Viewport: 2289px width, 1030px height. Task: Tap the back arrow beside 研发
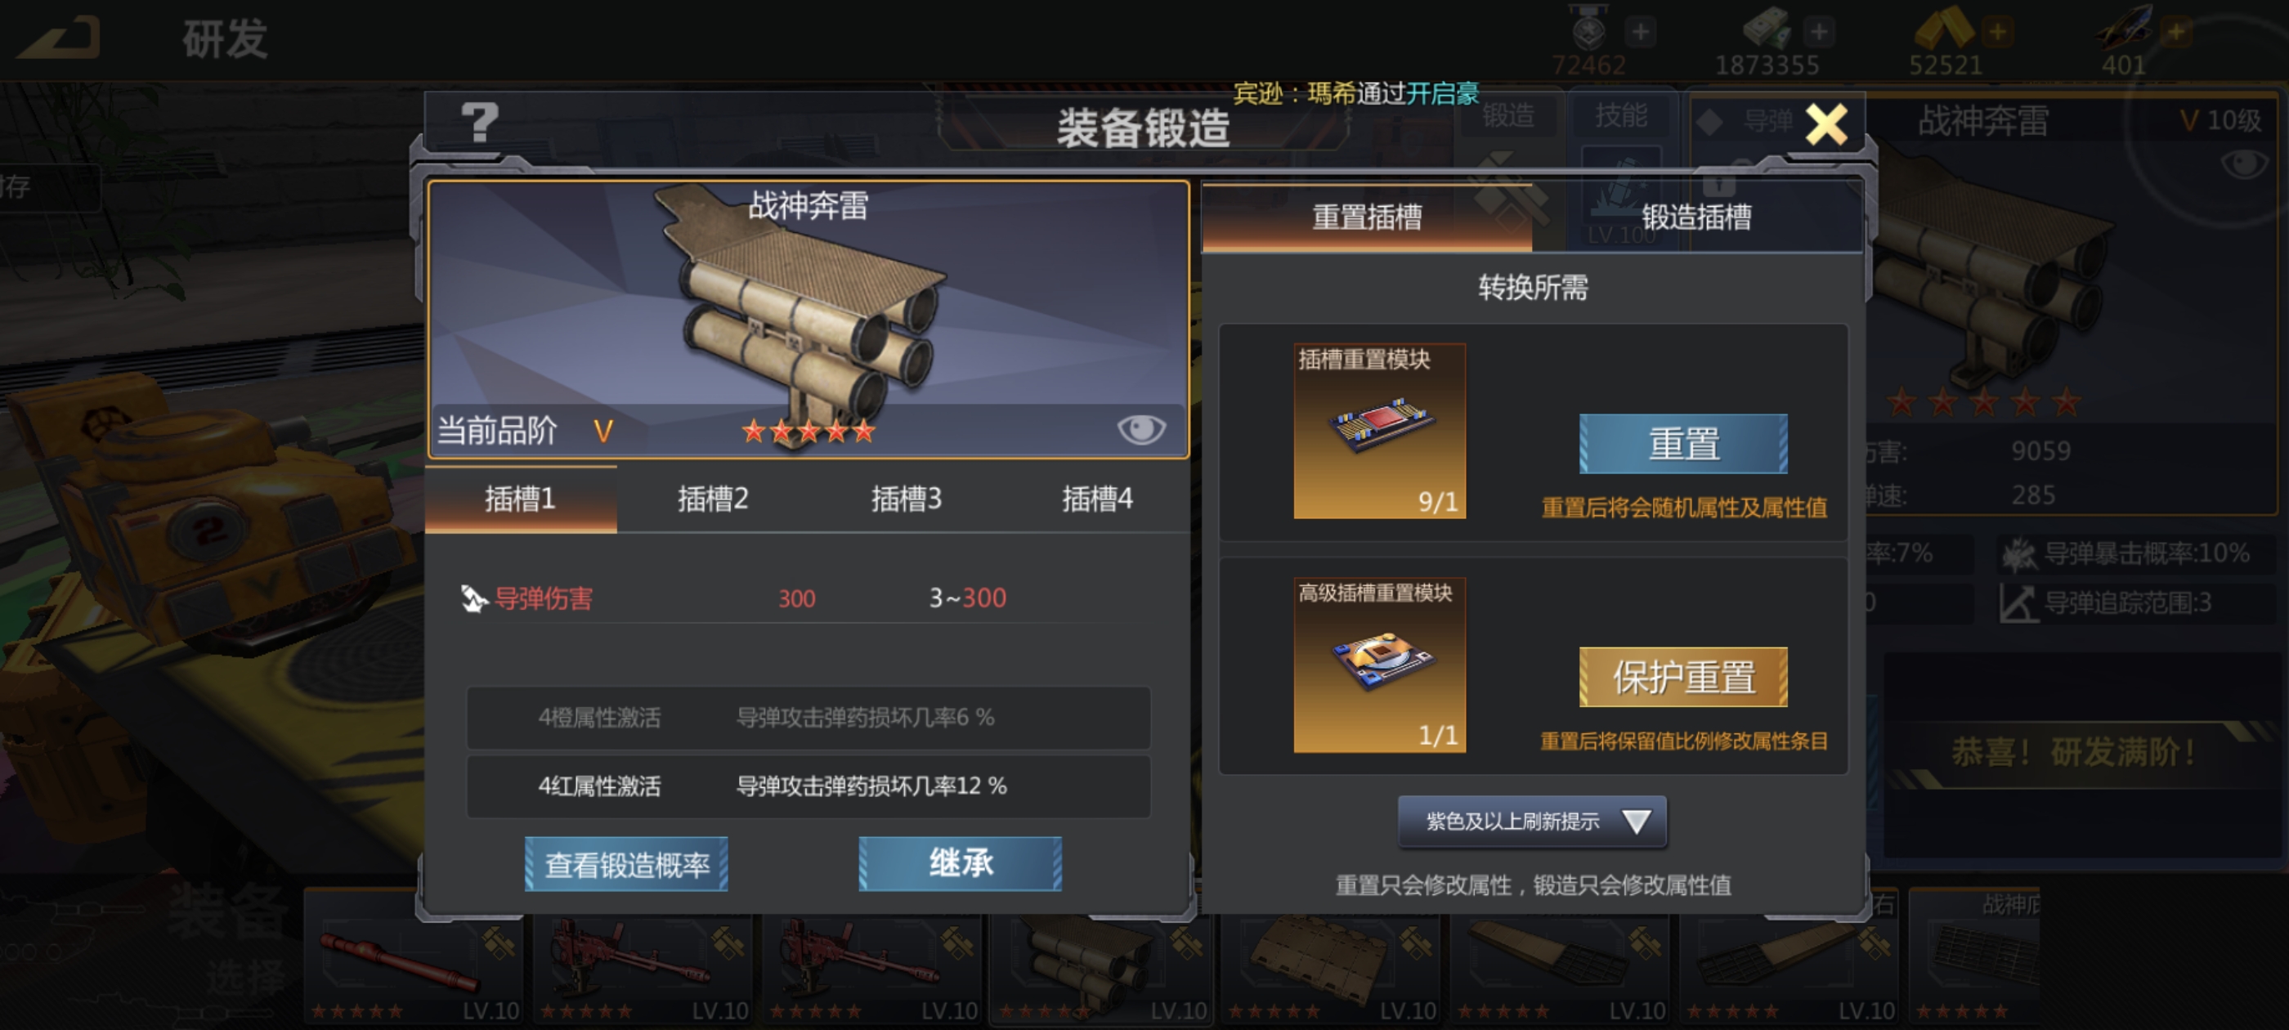59,38
